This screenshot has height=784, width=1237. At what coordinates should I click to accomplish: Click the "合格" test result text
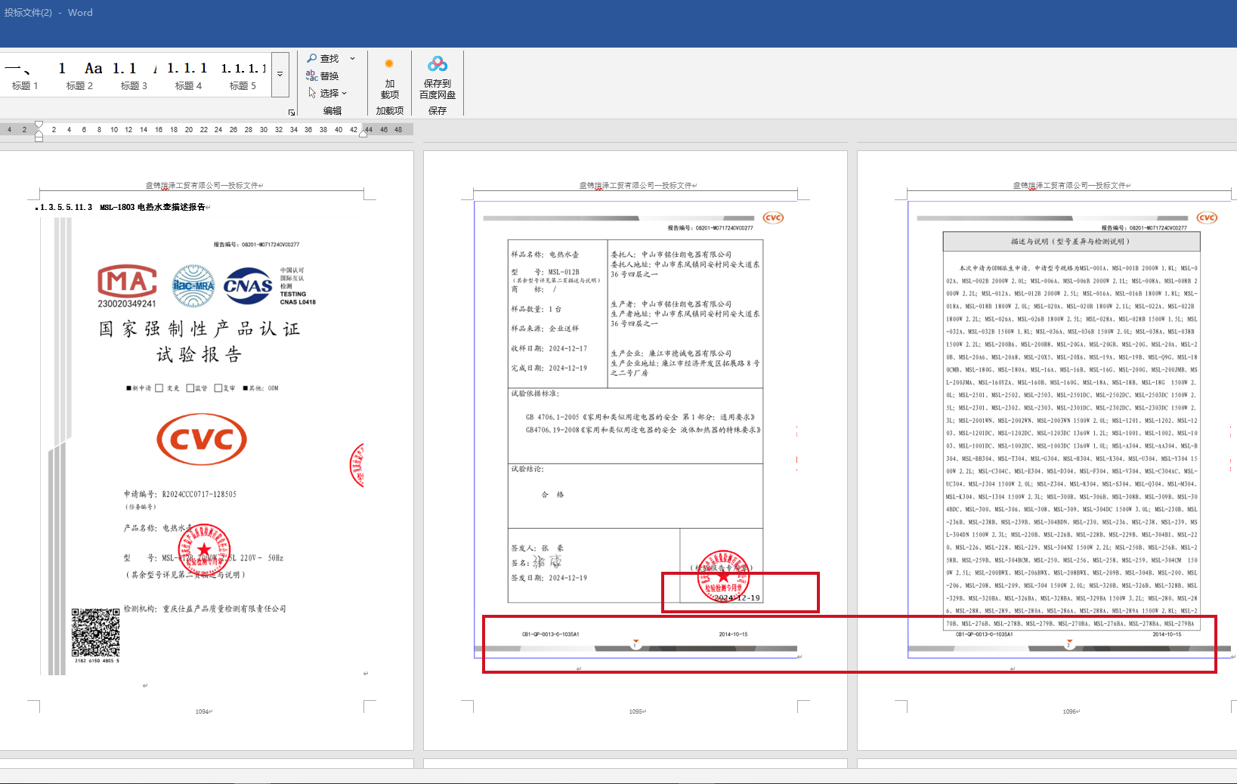pyautogui.click(x=553, y=495)
